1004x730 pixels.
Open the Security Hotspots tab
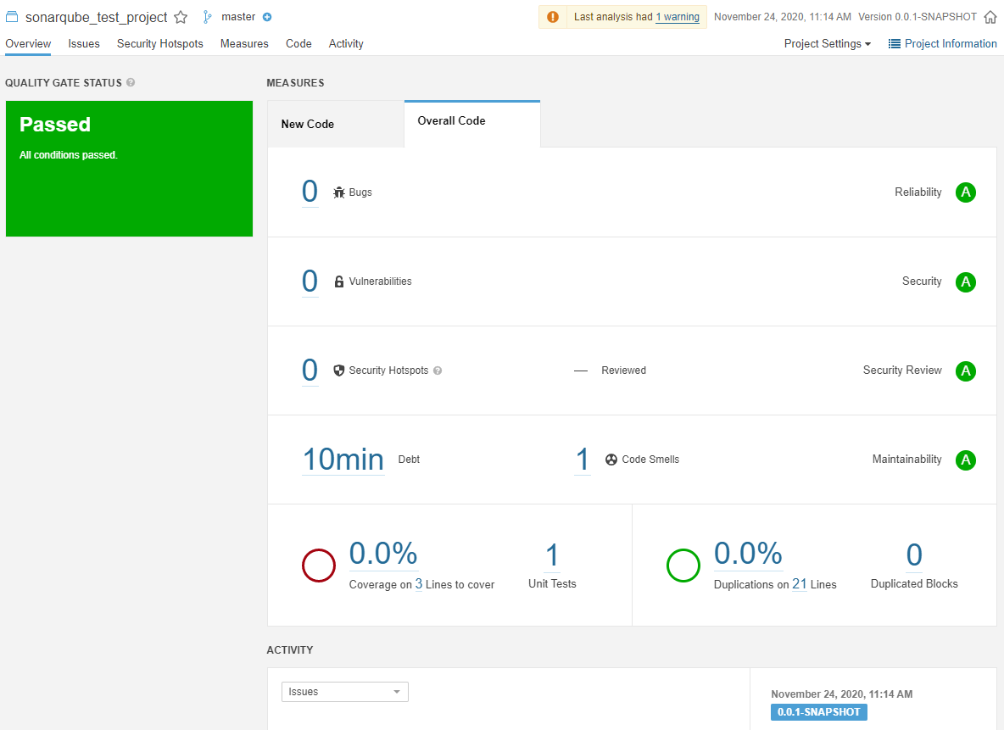(x=160, y=43)
